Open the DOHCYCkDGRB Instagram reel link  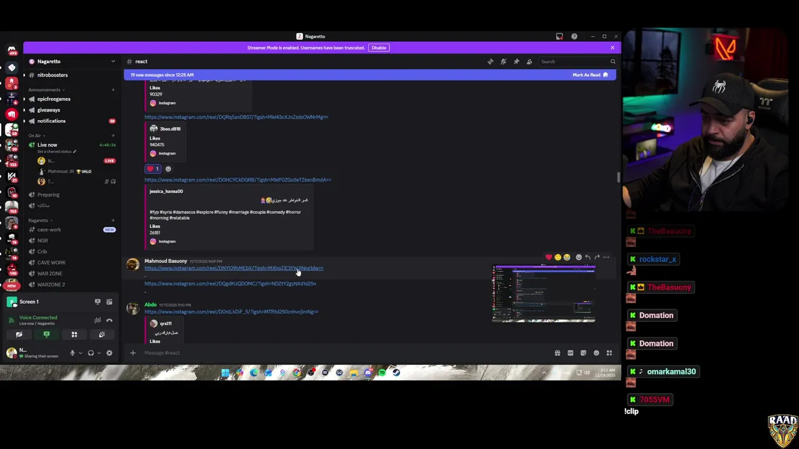(x=238, y=180)
